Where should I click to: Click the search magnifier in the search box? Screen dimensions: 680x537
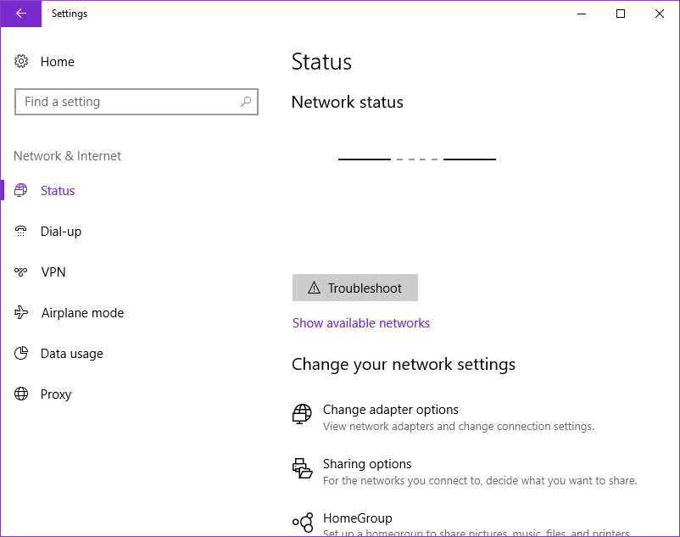click(246, 101)
